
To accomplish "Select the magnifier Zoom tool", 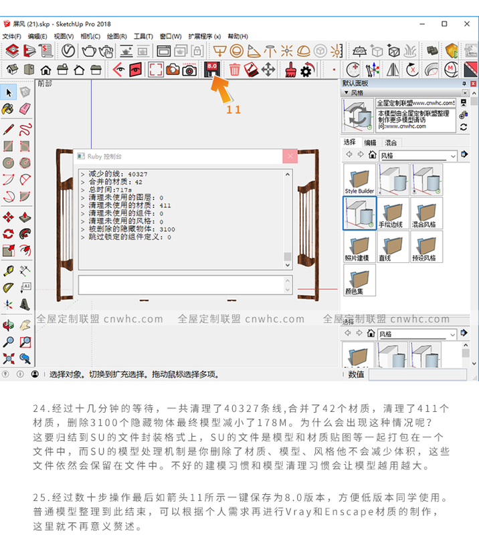I will 9,342.
